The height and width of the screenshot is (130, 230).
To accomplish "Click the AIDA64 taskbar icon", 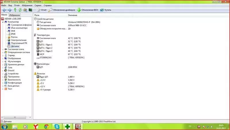I will click(78, 127).
